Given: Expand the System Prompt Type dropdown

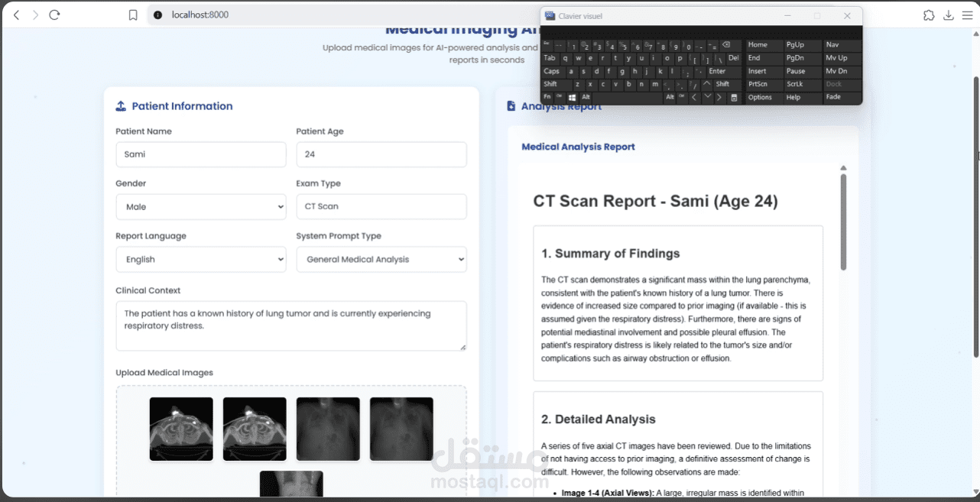Looking at the screenshot, I should tap(381, 259).
